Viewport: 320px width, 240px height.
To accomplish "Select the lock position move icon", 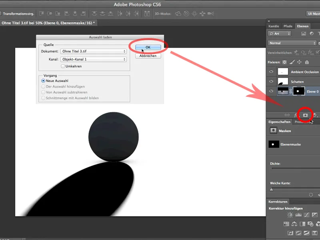I will pos(299,62).
